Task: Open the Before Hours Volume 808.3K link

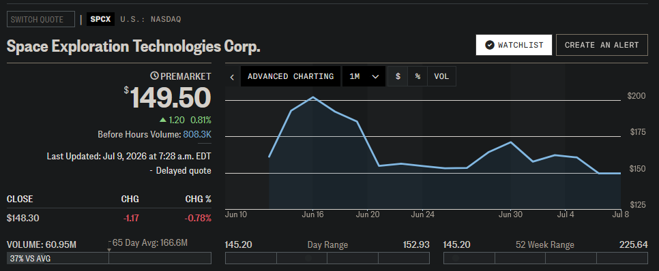Action: (197, 135)
